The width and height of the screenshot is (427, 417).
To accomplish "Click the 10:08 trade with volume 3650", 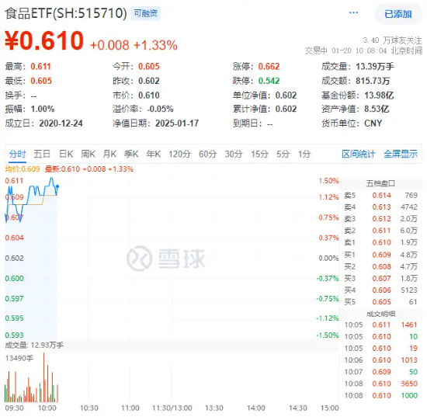I will tap(380, 384).
